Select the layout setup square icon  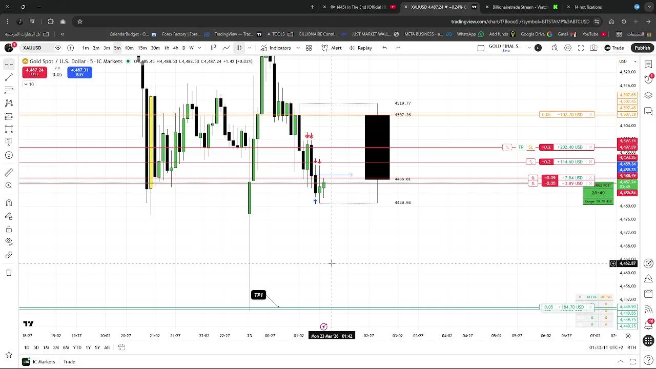tap(481, 48)
